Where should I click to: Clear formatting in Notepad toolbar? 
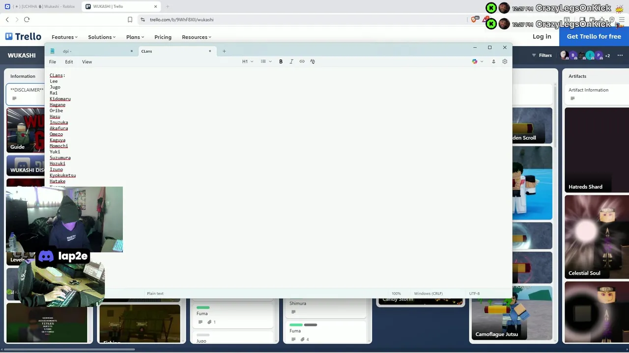click(x=313, y=62)
